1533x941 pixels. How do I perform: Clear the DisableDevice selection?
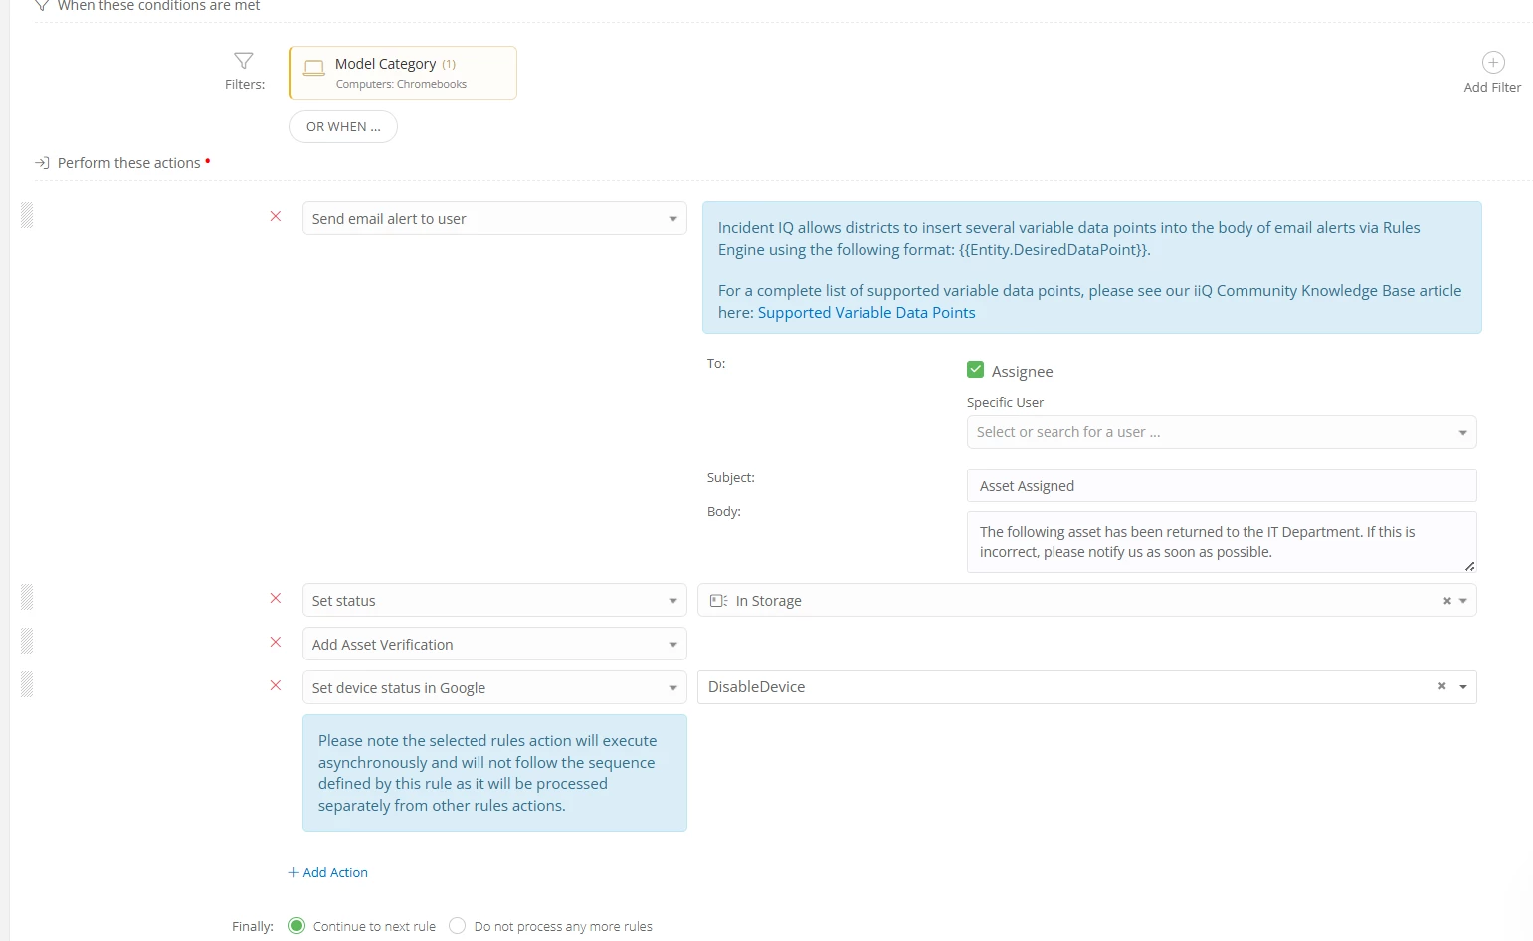pos(1441,686)
